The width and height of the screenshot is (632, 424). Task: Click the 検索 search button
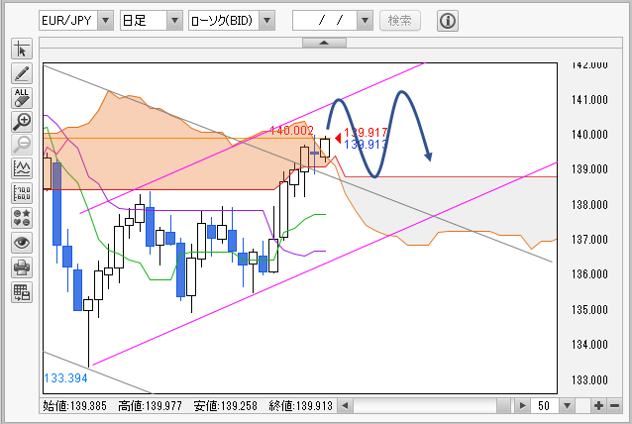(x=400, y=20)
